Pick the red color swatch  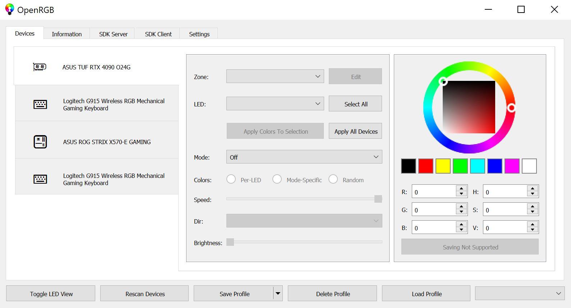point(426,166)
